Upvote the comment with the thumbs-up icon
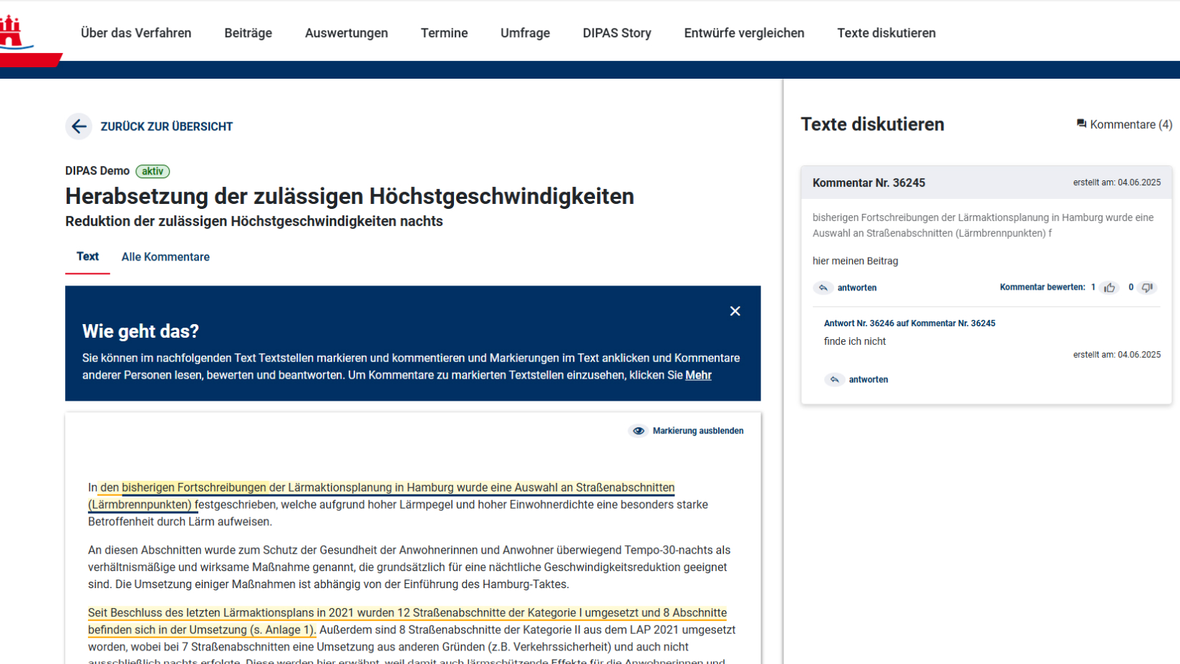The image size is (1180, 664). tap(1110, 288)
